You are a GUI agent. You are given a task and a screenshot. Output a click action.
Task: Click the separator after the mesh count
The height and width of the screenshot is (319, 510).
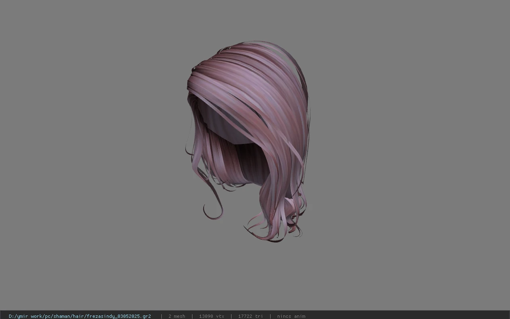[192, 316]
